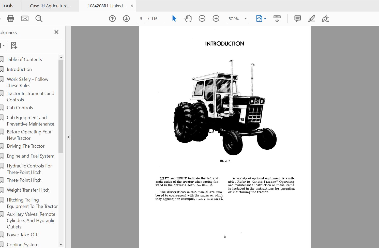Image resolution: width=379 pixels, height=248 pixels.
Task: Click the page number input field
Action: (141, 19)
